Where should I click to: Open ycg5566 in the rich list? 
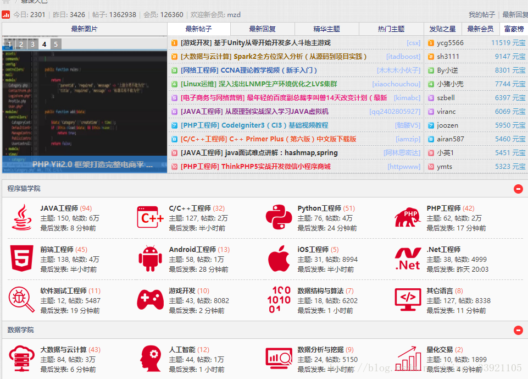click(450, 43)
